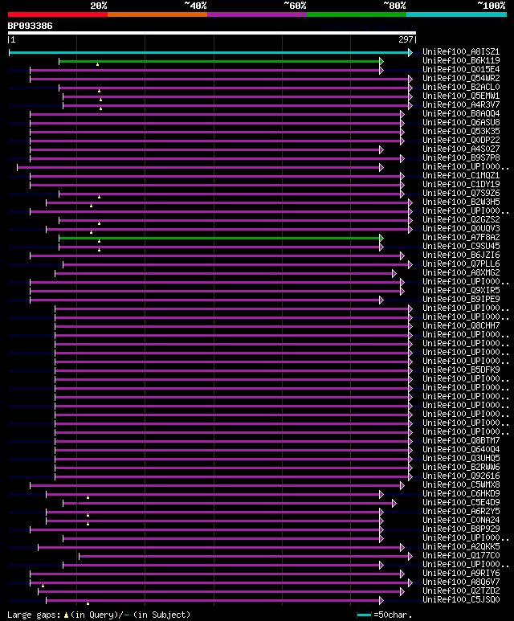The width and height of the screenshot is (514, 621).
Task: Click the green alignment bar for UniRef100_A7F8A2
Action: (222, 238)
